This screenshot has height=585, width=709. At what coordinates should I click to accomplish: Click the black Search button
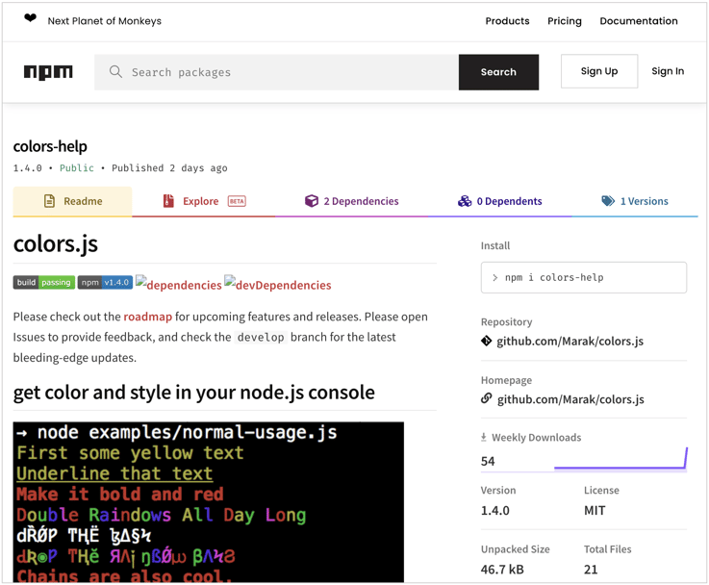(498, 72)
